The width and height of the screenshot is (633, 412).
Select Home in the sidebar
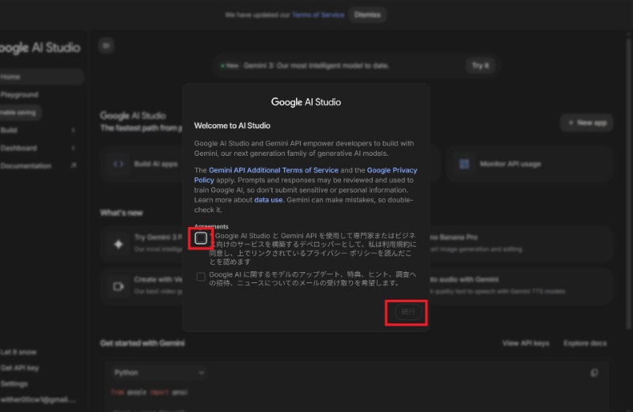[x=11, y=77]
